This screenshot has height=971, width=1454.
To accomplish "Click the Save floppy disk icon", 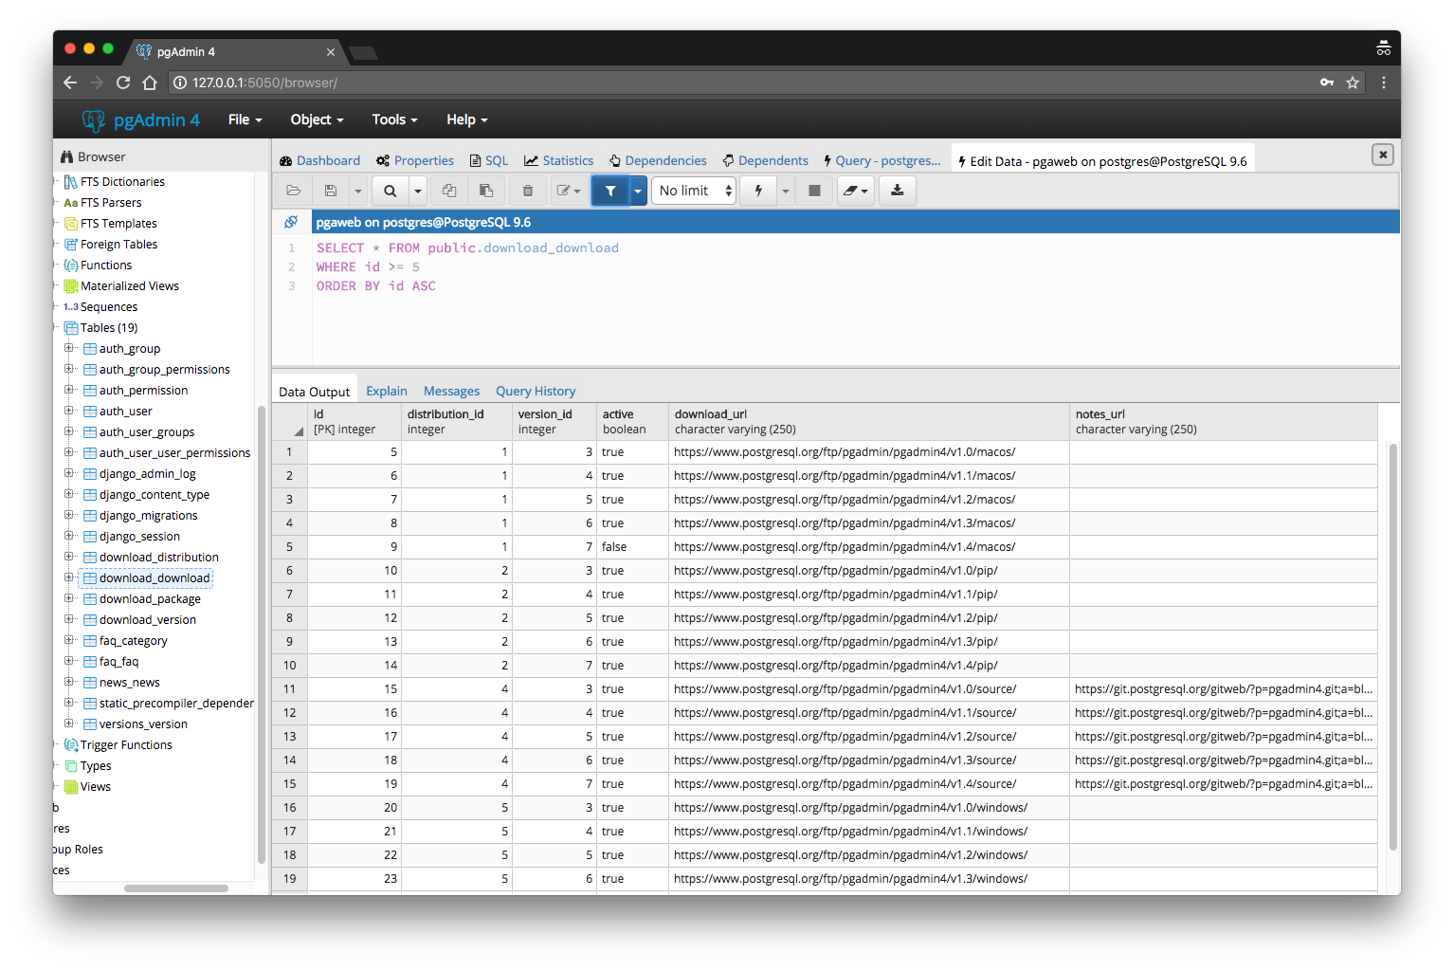I will click(331, 191).
